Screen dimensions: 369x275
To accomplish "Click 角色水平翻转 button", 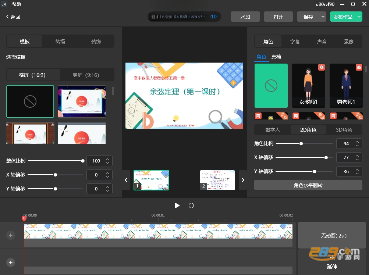I will 308,185.
